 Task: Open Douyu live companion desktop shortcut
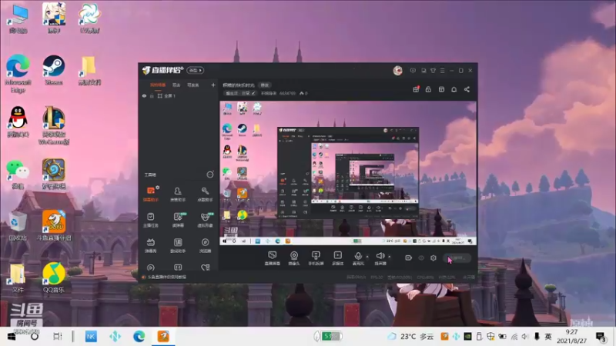(x=54, y=225)
